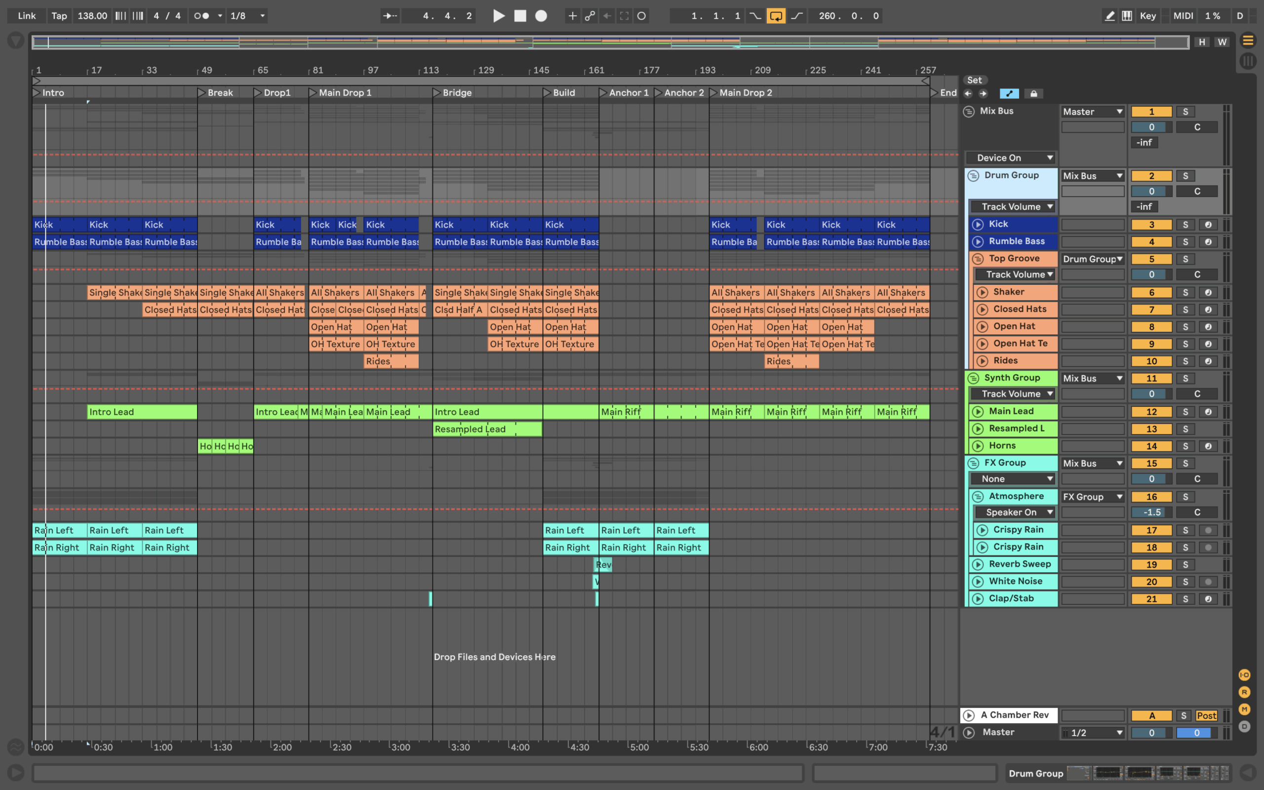This screenshot has height=790, width=1264.
Task: Solo the Kick track
Action: coord(1185,225)
